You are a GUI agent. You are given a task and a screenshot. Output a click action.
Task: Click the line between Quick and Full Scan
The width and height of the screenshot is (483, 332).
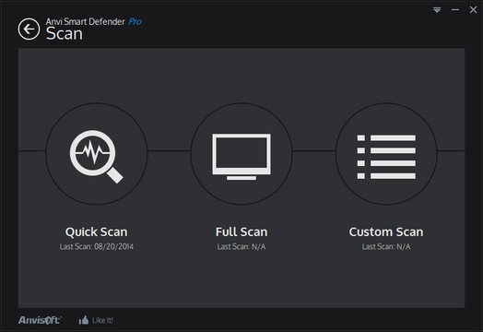click(169, 151)
